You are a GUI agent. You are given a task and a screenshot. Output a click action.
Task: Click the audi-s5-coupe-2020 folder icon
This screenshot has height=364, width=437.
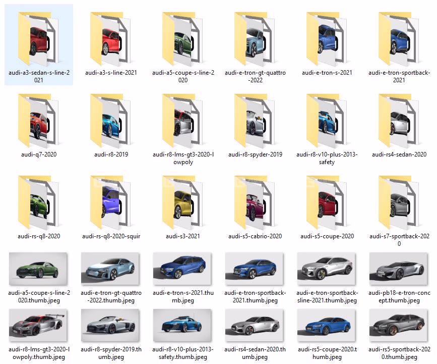327,202
